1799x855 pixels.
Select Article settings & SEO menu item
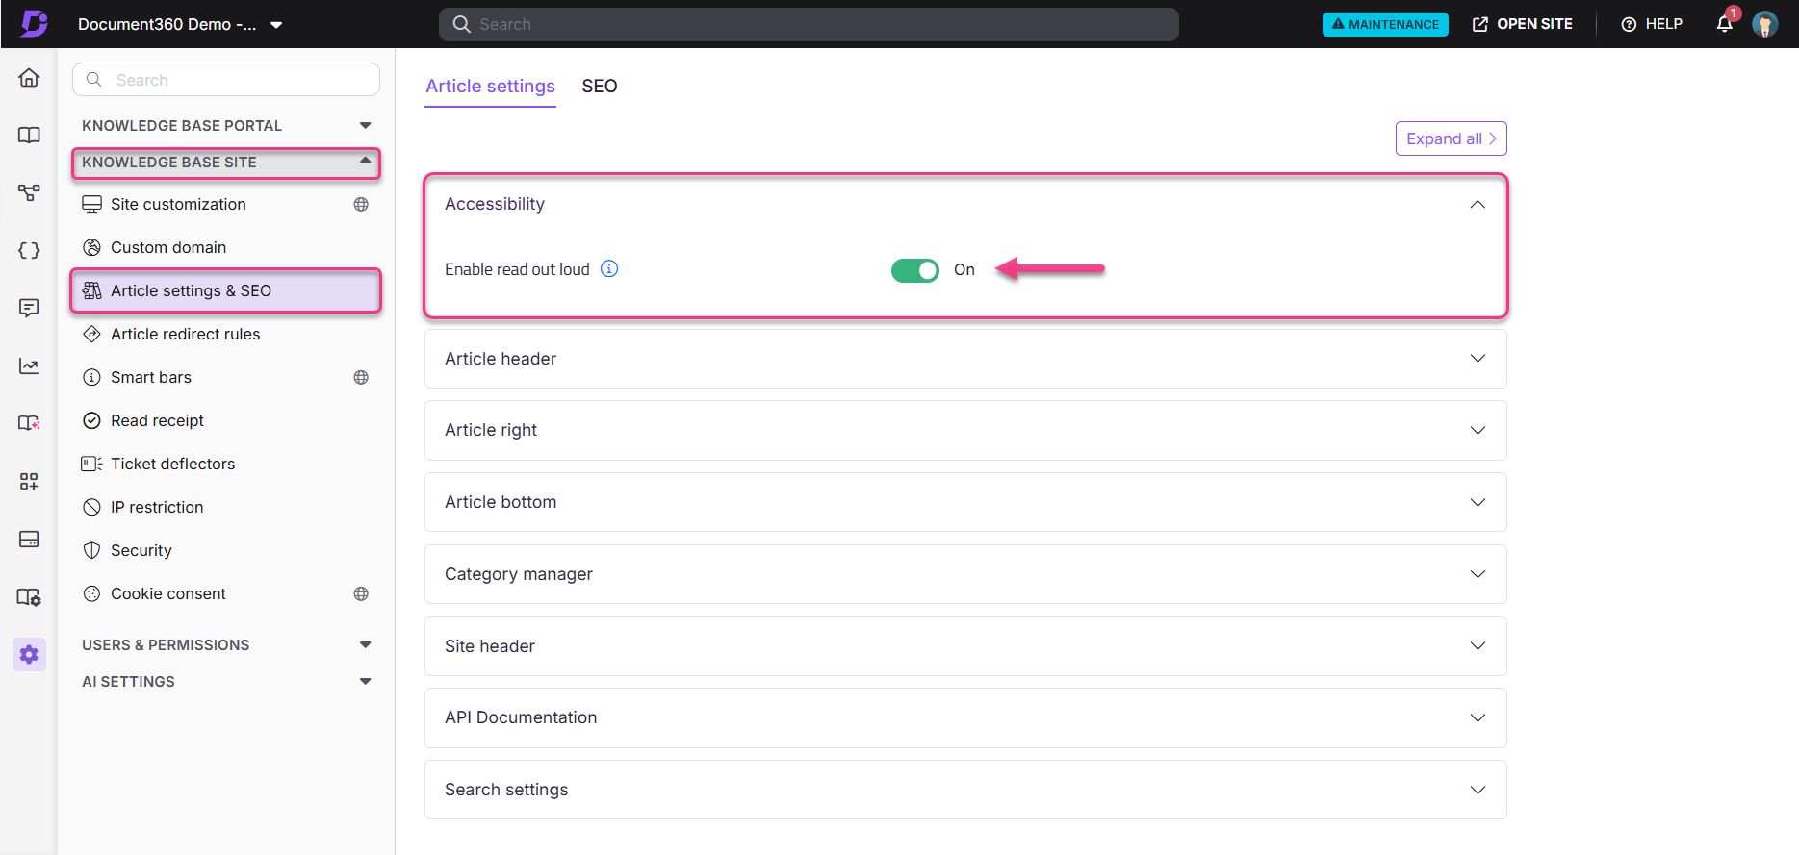(x=226, y=290)
